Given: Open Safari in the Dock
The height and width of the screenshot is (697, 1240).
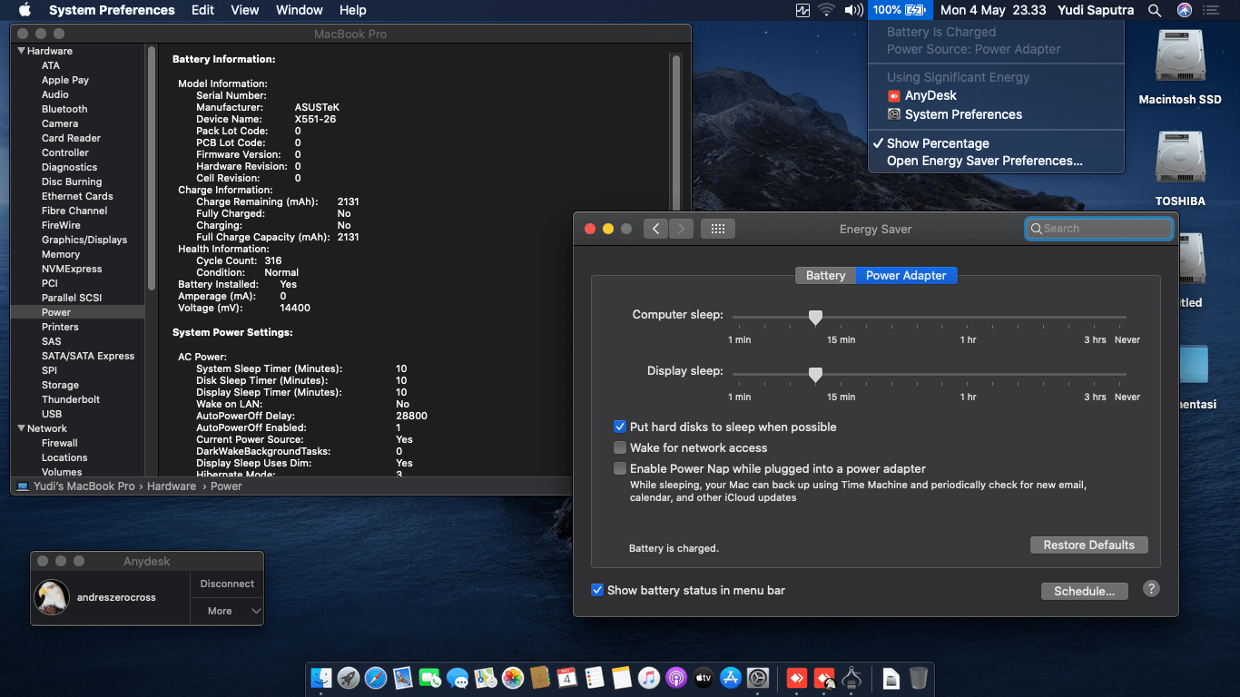Looking at the screenshot, I should (376, 678).
